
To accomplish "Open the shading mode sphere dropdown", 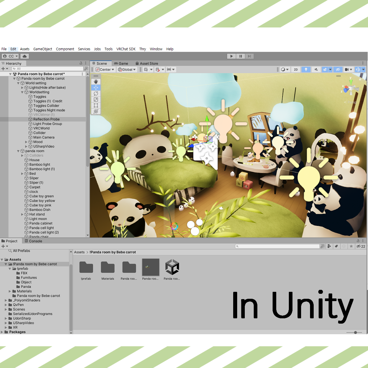I will pos(284,69).
